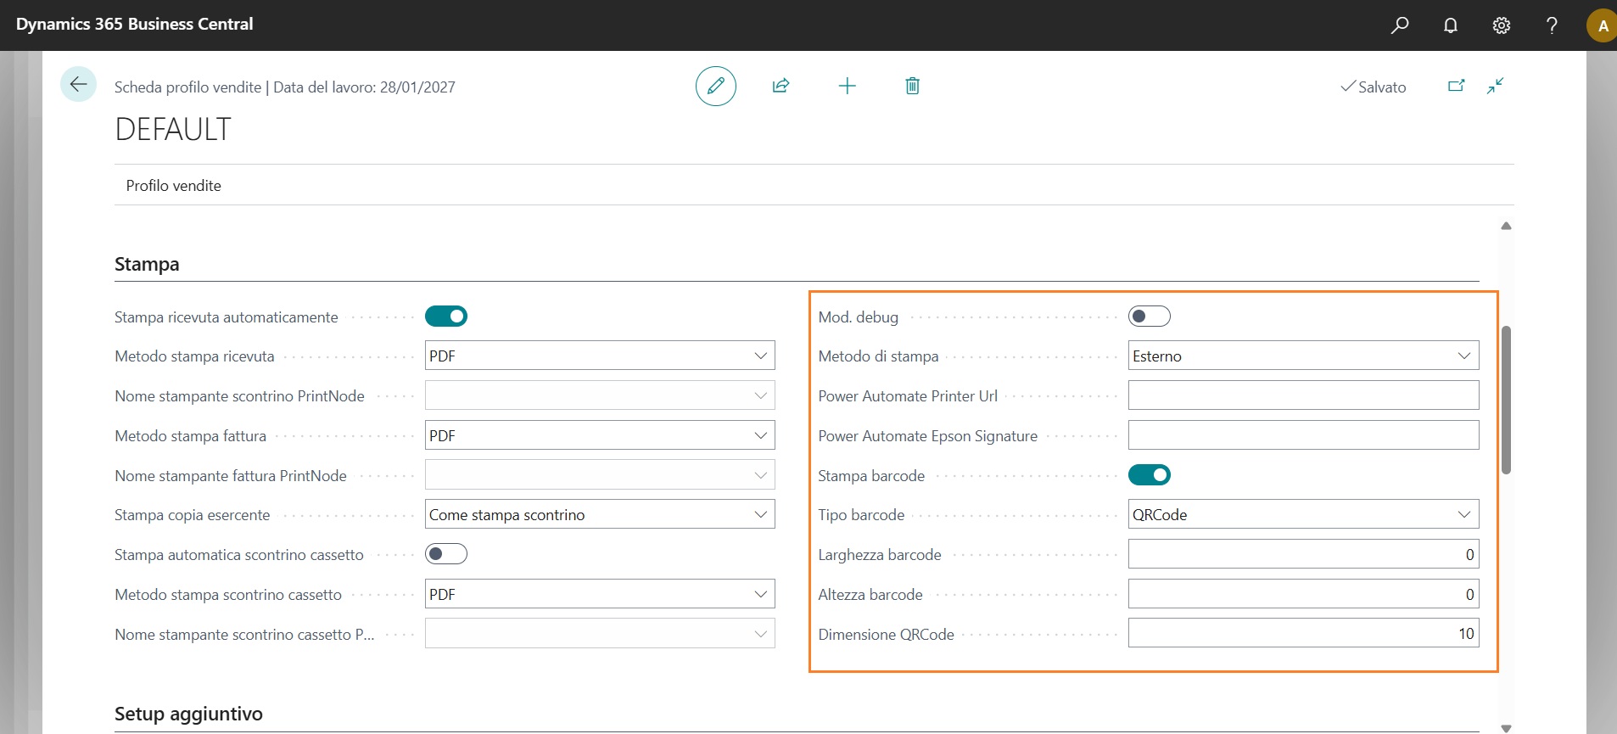Open search magnifier in top bar

coord(1400,25)
